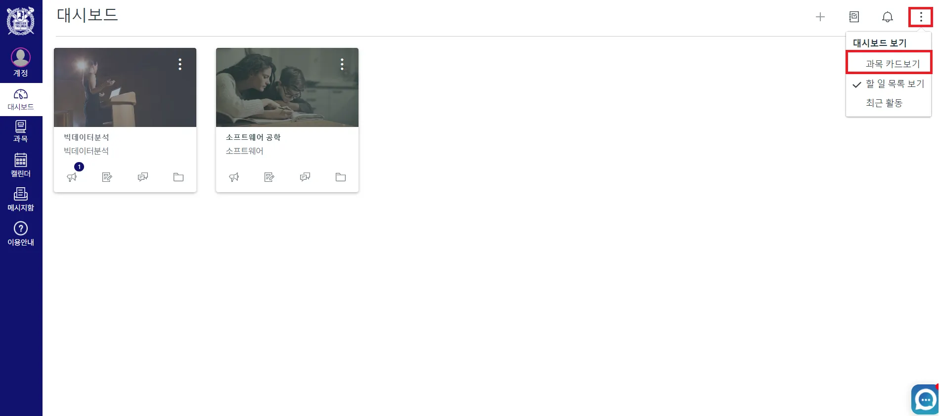Image resolution: width=939 pixels, height=416 pixels.
Task: Open 소프트웨어 공학 card options menu
Action: click(x=342, y=64)
